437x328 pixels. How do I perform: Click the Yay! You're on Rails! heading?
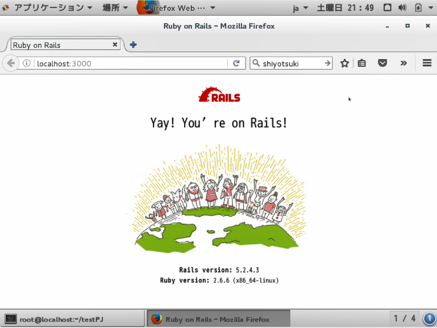coord(219,123)
